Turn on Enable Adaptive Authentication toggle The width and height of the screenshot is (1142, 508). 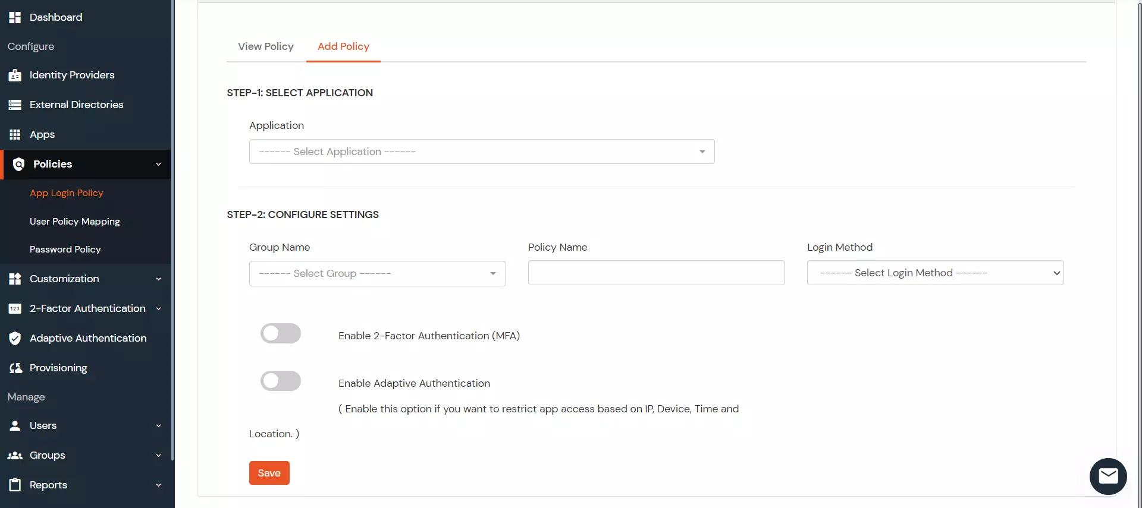point(281,381)
